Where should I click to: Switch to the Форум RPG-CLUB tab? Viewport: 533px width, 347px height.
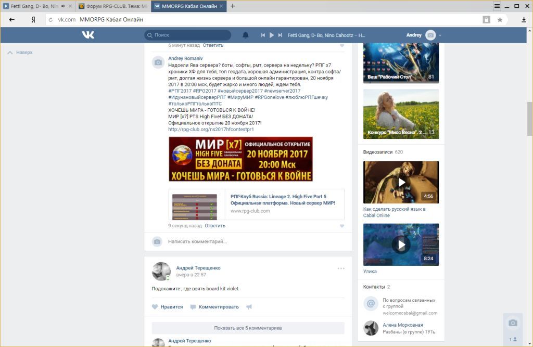113,6
